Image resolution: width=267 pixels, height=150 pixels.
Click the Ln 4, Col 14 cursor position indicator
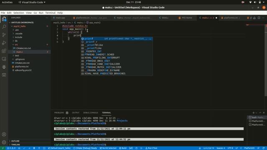tap(209, 148)
